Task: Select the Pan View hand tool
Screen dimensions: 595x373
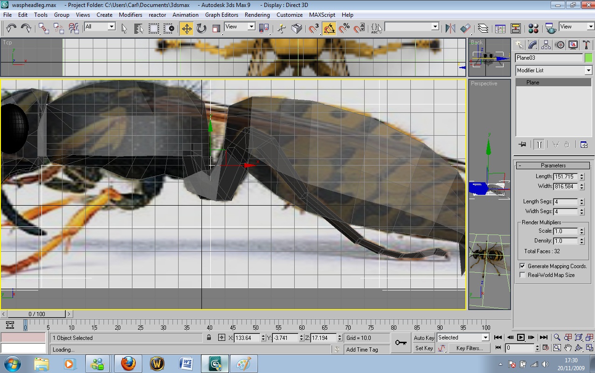Action: tap(568, 348)
